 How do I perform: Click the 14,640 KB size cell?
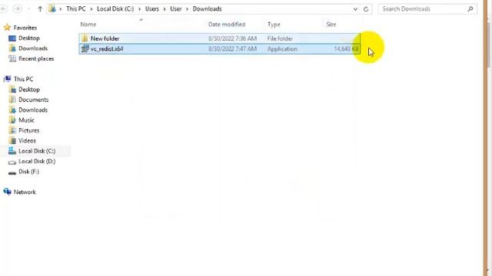pos(346,49)
